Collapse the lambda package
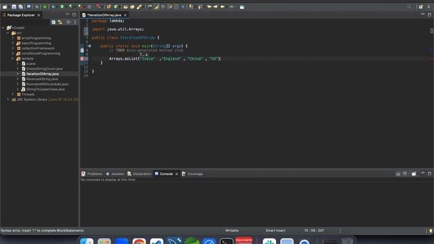Screen dimensions: 434x244 click(13, 58)
